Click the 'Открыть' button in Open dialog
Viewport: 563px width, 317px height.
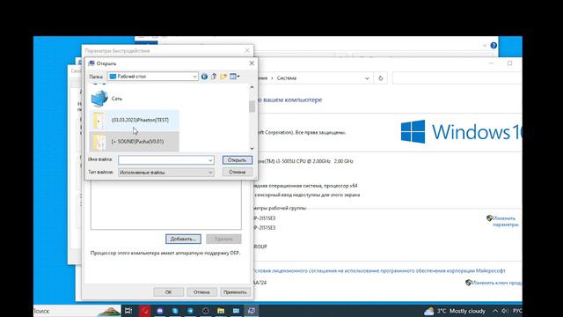(x=237, y=160)
